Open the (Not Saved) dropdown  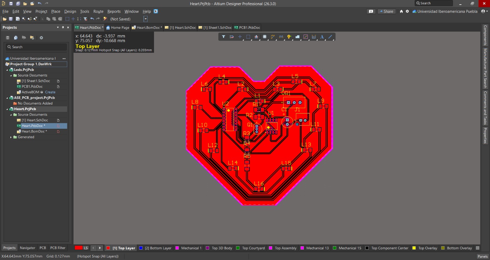(x=145, y=19)
